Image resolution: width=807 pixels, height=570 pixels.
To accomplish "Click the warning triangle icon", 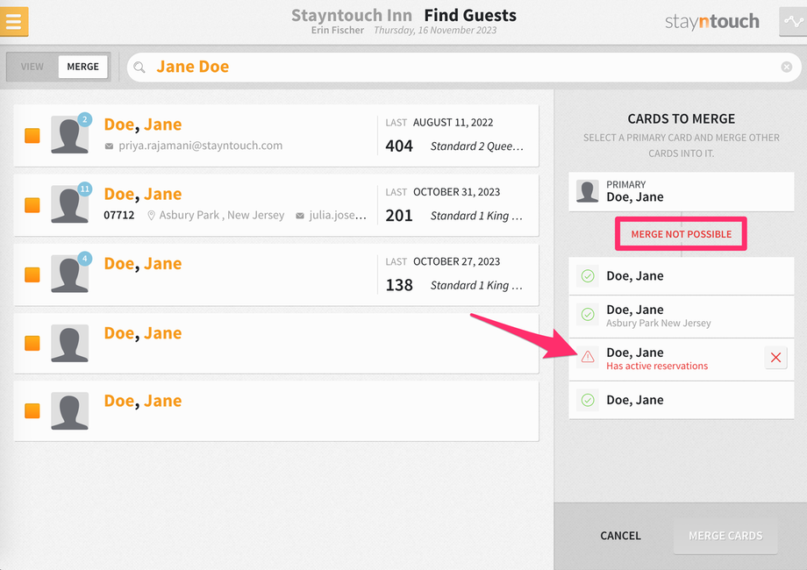I will 588,357.
